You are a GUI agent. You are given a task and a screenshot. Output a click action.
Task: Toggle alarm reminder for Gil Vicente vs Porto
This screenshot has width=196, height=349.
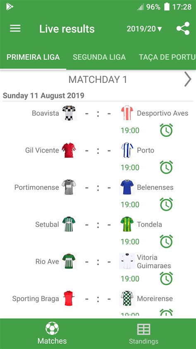[x=167, y=167]
